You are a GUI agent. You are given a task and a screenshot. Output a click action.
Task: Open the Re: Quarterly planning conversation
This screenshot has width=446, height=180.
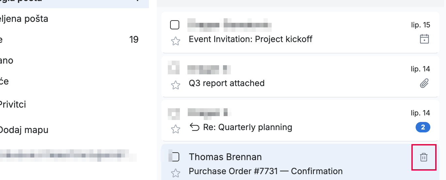click(247, 127)
